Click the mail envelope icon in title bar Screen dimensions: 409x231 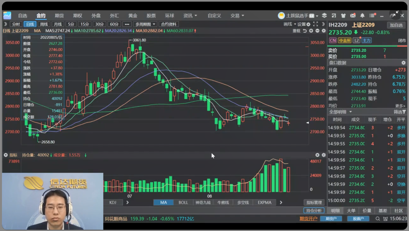353,16
